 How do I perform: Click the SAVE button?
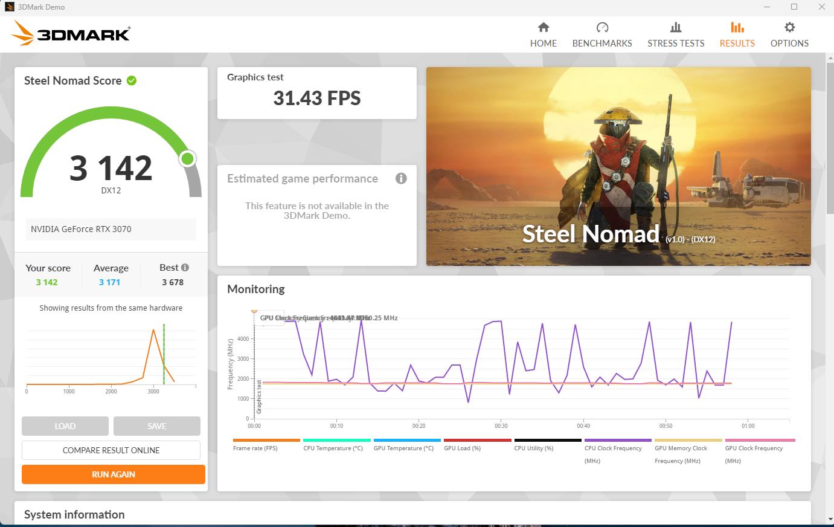pyautogui.click(x=157, y=426)
